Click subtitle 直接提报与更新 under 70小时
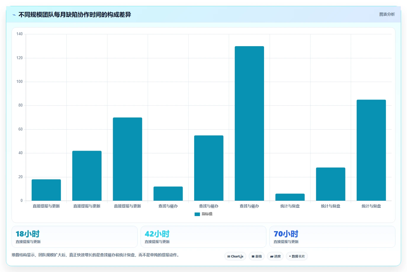 point(286,242)
